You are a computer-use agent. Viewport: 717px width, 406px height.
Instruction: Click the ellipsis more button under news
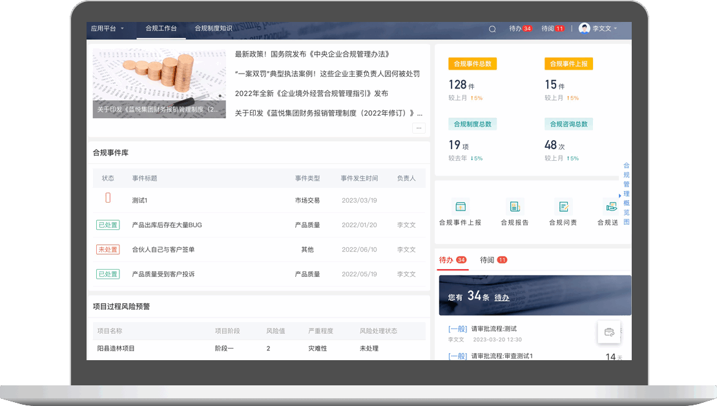coord(419,128)
